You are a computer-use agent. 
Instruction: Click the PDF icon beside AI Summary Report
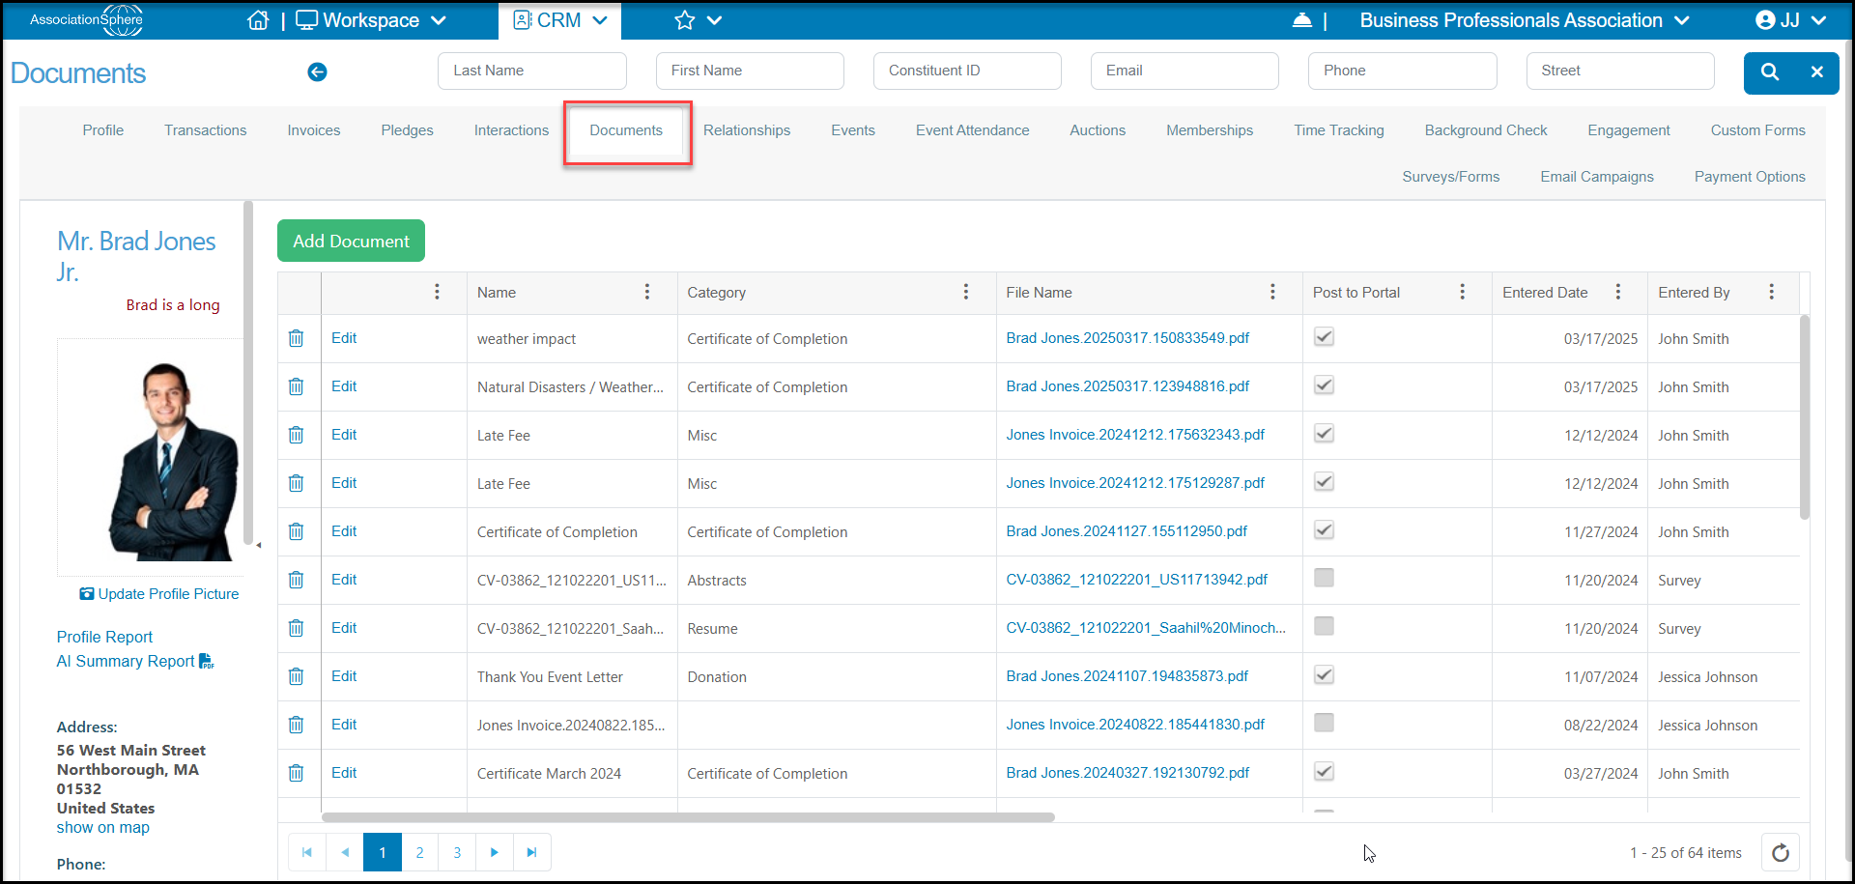click(x=207, y=661)
